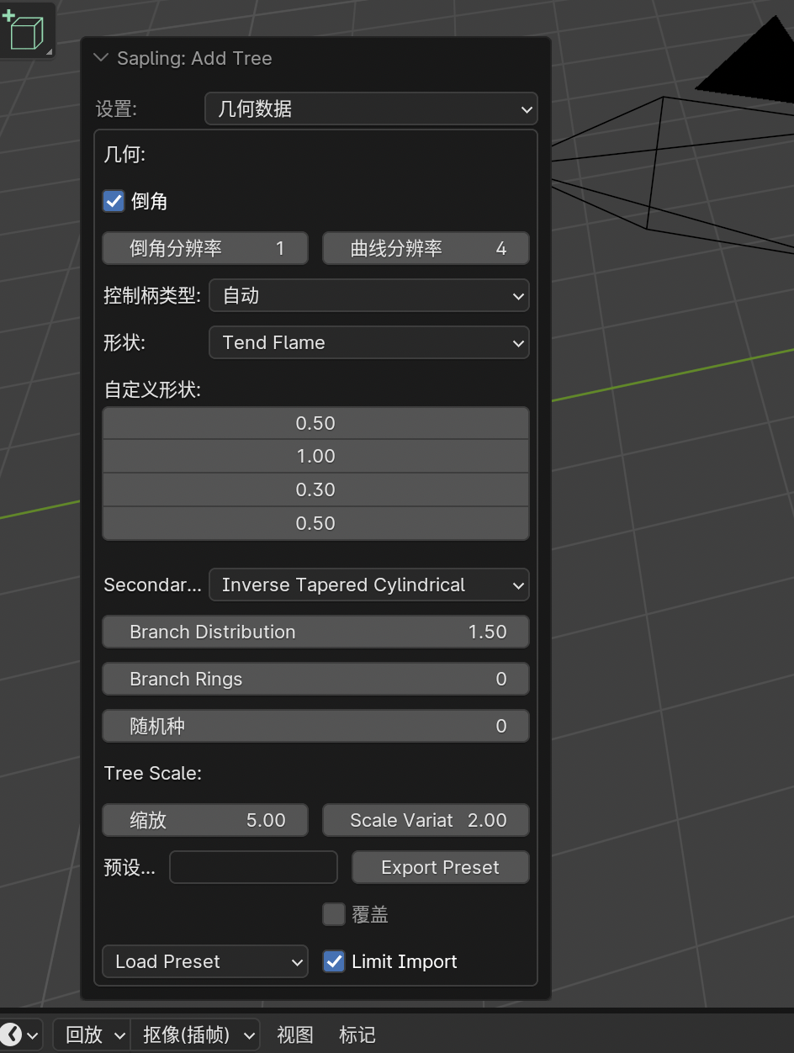Click the 缩放 scale field showing 5.00
Viewport: 794px width, 1053px height.
(x=204, y=820)
